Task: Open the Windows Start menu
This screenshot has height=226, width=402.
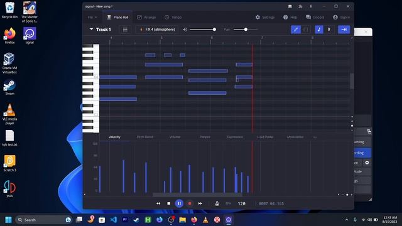Action: pos(8,220)
